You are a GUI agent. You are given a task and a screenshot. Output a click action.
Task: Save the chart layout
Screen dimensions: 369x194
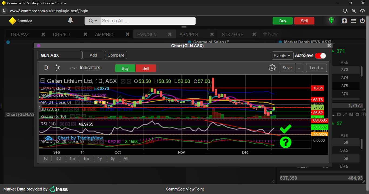287,68
